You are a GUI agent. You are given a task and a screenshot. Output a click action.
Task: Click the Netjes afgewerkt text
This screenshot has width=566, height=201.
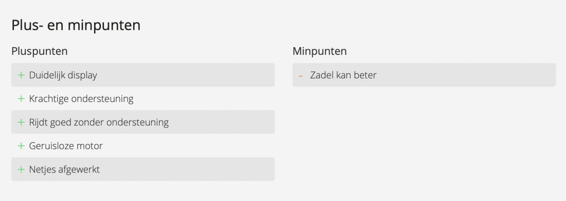click(64, 169)
